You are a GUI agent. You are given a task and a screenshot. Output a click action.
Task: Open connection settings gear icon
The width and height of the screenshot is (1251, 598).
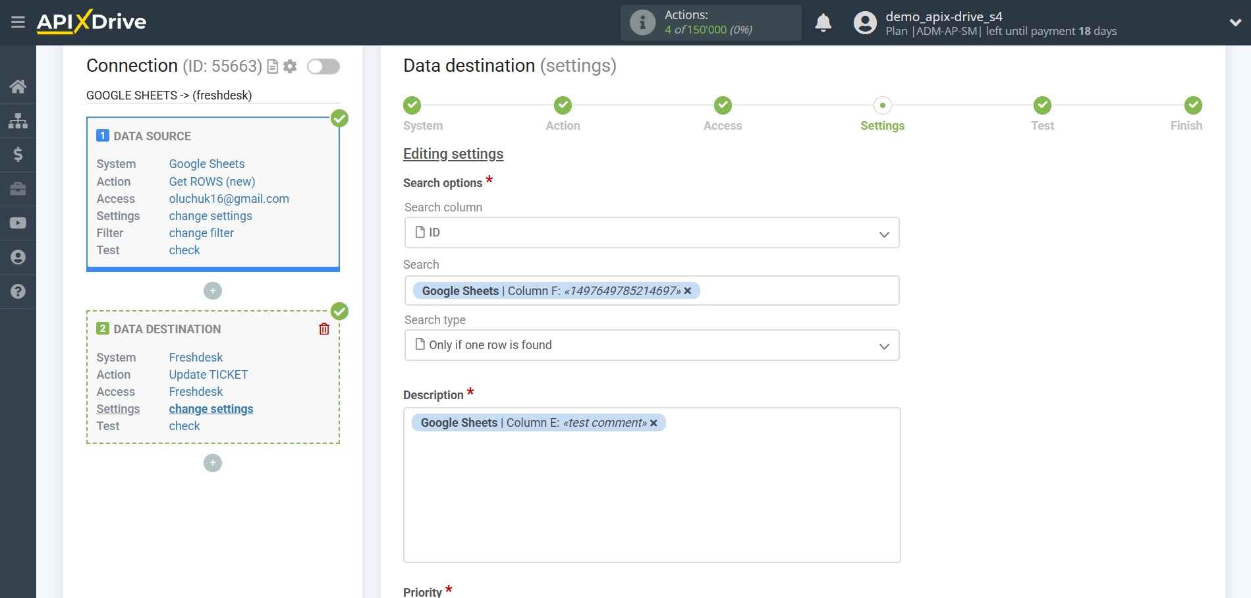point(290,67)
